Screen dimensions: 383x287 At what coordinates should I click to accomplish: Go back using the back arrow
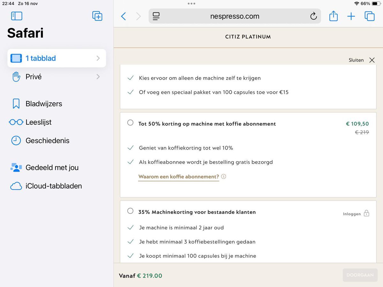click(124, 16)
